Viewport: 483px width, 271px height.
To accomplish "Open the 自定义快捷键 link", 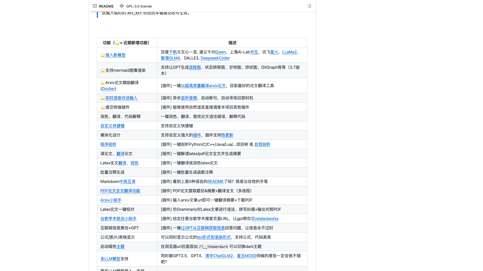I will tap(112, 126).
